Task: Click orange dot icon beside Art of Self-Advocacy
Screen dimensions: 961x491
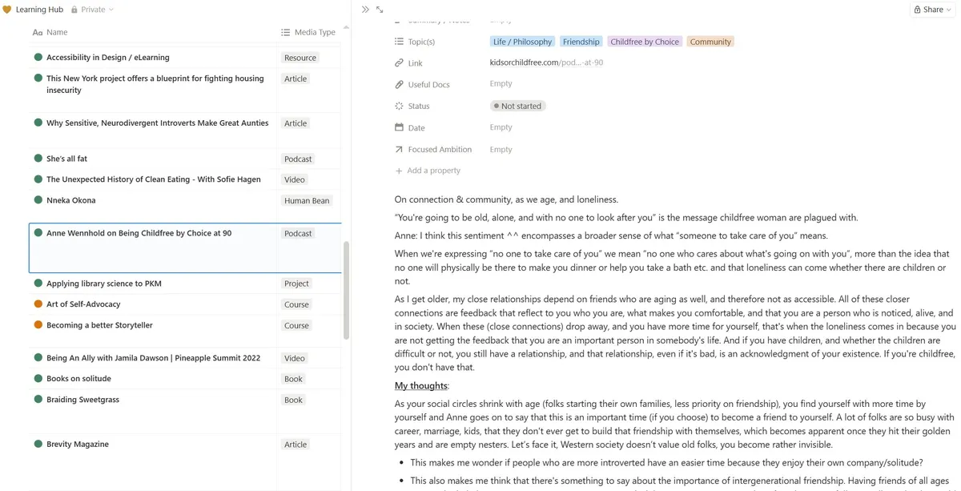Action: pyautogui.click(x=38, y=304)
